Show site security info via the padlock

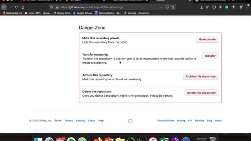(x=57, y=7)
